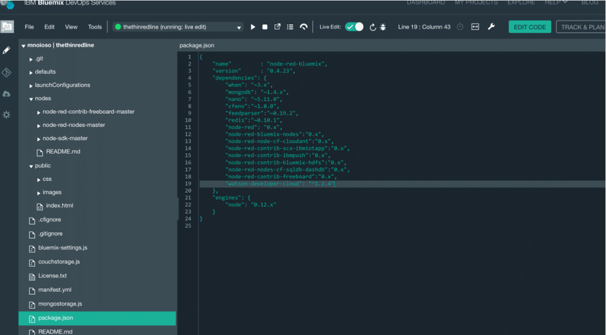Screen dimensions: 606x335
Task: Open manifest.yml file
Action: (55, 290)
